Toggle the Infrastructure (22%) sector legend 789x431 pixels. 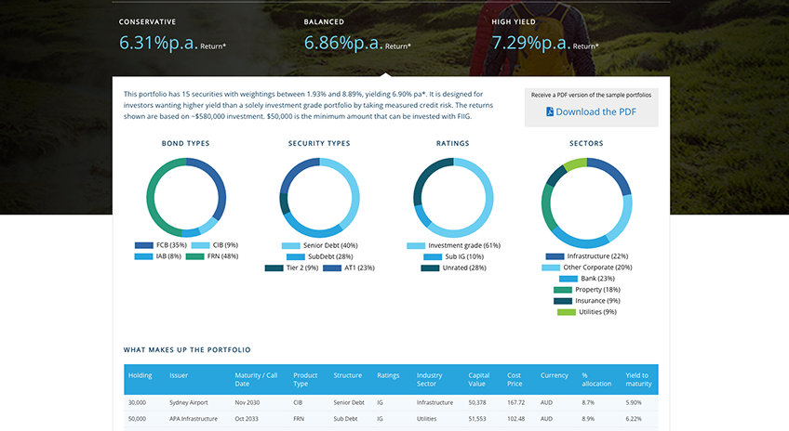[587, 256]
